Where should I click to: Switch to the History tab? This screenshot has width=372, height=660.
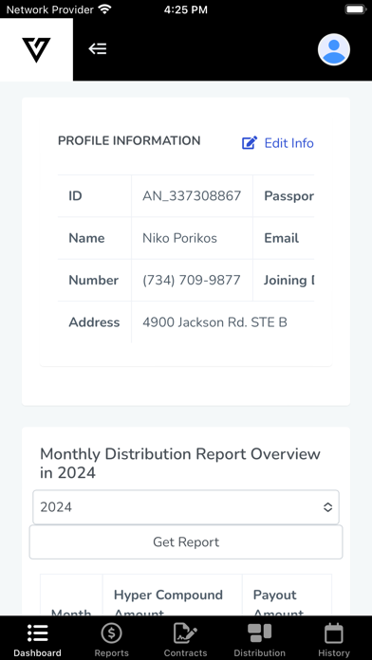[334, 639]
